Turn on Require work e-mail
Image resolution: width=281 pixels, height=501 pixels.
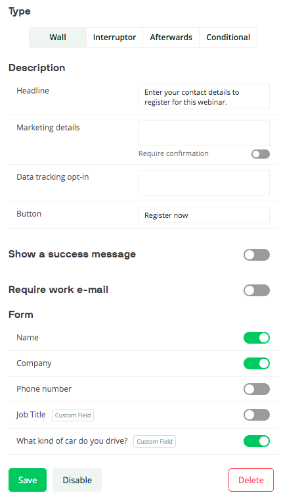click(257, 290)
